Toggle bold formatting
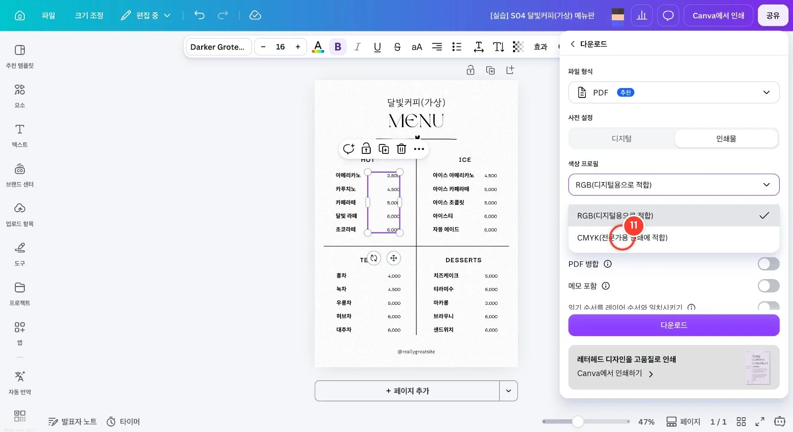This screenshot has height=432, width=793. click(338, 47)
